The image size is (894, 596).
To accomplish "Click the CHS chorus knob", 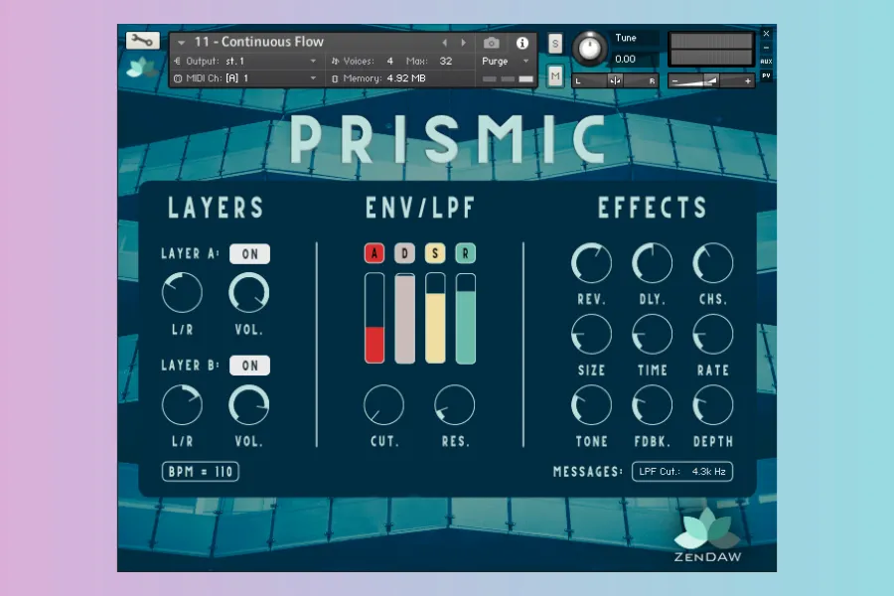I will (712, 262).
